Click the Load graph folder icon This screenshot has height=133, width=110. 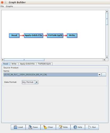coord(16,127)
